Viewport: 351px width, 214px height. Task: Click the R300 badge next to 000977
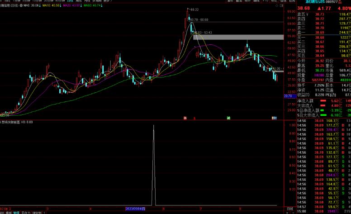click(340, 2)
